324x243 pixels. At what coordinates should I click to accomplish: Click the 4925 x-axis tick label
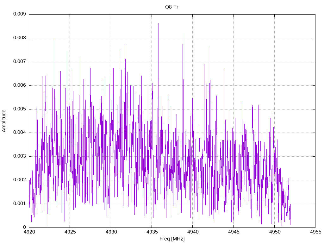point(70,232)
